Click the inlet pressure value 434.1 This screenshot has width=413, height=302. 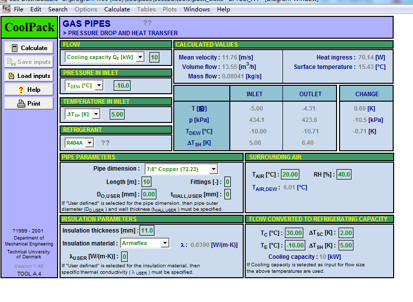click(257, 120)
